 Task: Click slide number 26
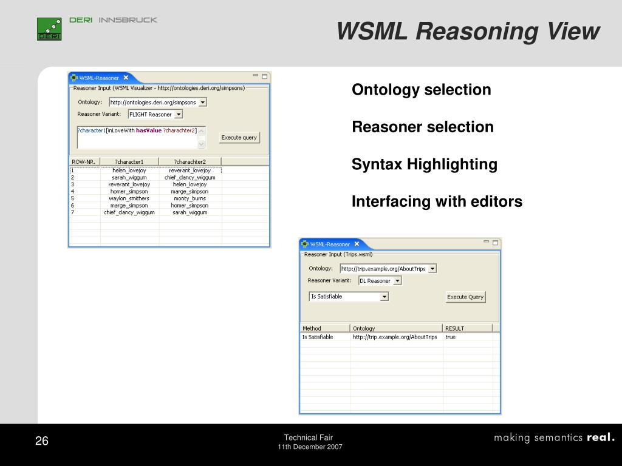pos(42,441)
